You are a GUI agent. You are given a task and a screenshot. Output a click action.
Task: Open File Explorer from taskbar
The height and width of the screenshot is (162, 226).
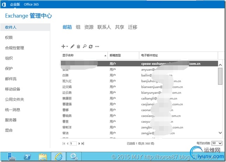[43, 156]
